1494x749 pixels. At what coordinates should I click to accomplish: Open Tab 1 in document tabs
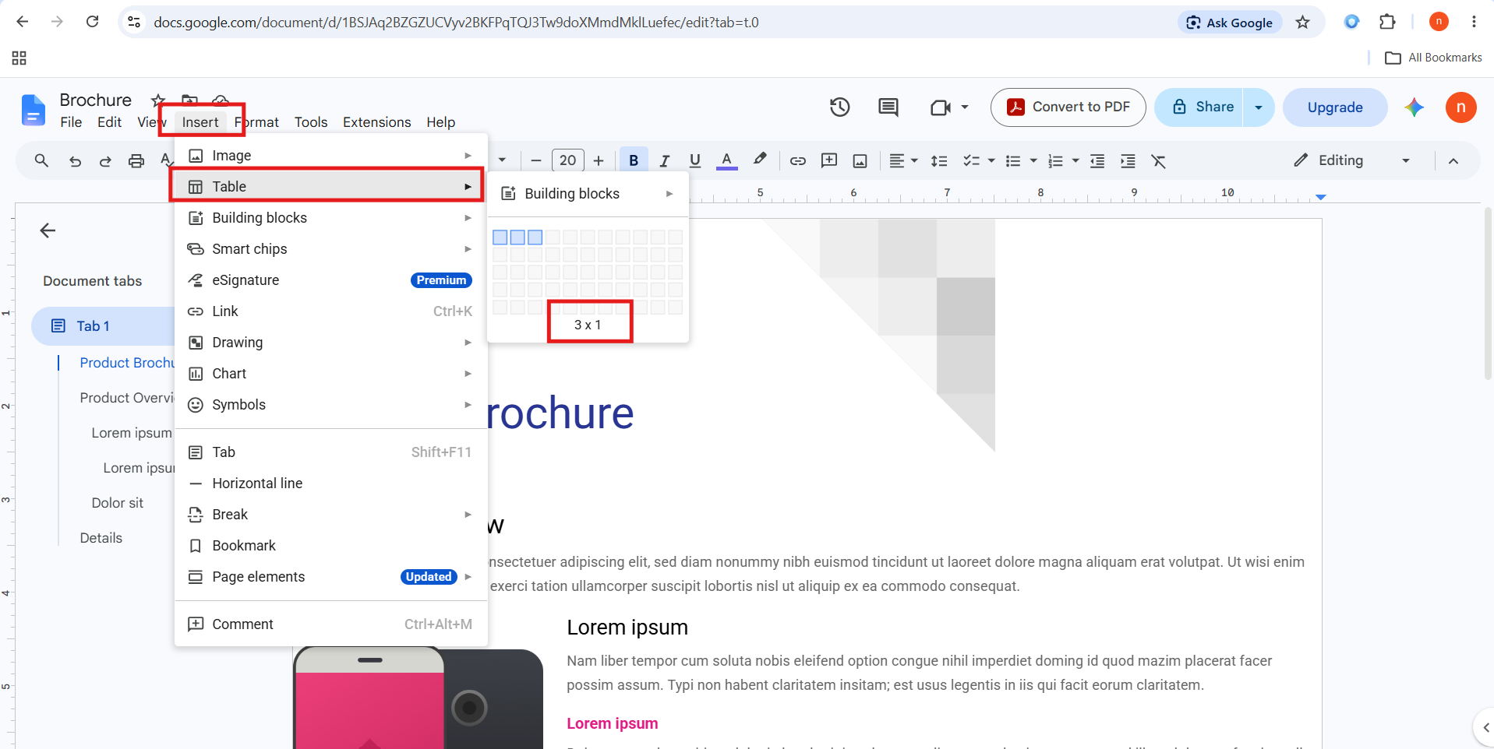tap(103, 326)
